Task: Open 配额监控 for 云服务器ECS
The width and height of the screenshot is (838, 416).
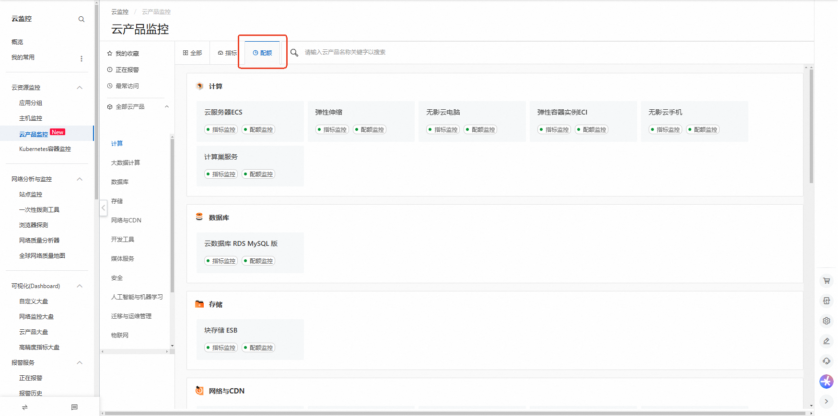Action: (258, 129)
